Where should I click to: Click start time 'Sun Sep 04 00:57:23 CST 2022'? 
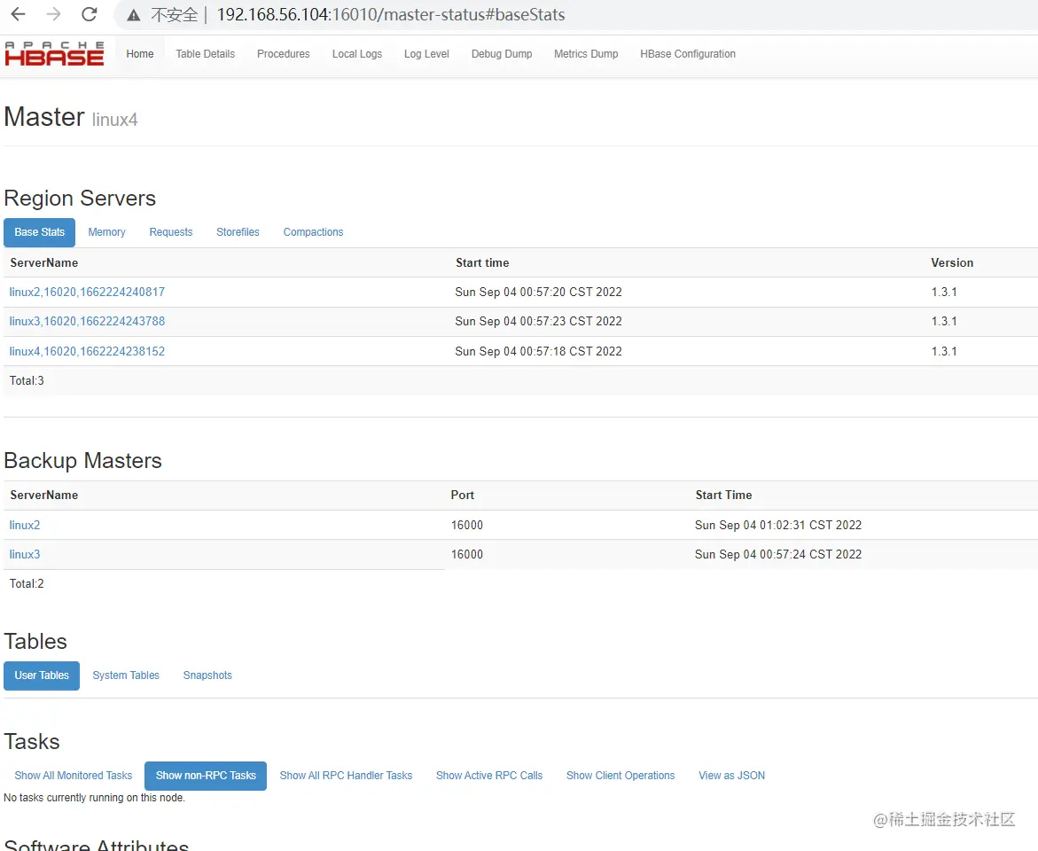(x=538, y=321)
